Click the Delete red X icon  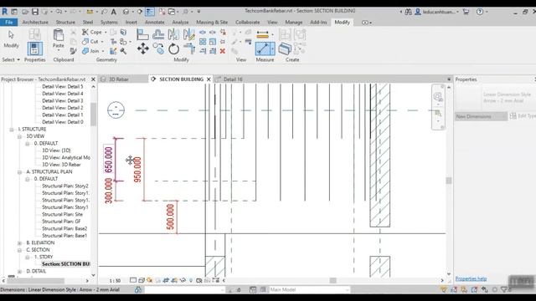pos(223,51)
